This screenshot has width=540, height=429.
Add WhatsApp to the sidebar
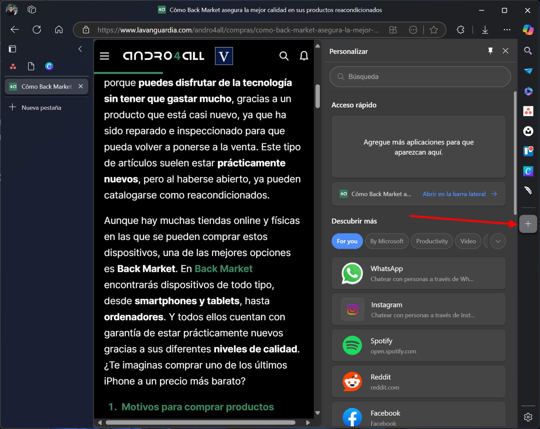pos(418,273)
